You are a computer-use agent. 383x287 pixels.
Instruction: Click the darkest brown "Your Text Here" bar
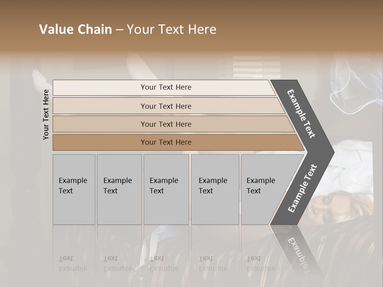point(166,142)
